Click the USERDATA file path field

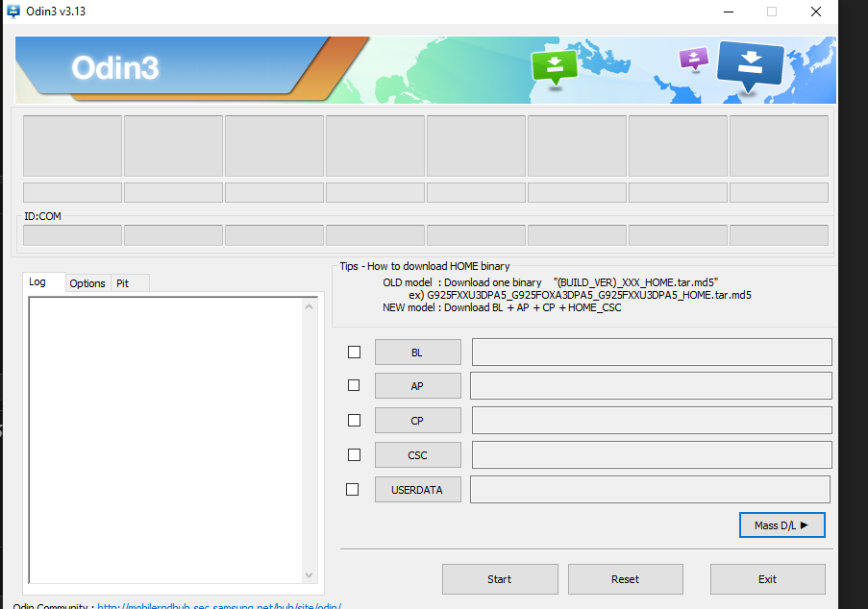[650, 490]
